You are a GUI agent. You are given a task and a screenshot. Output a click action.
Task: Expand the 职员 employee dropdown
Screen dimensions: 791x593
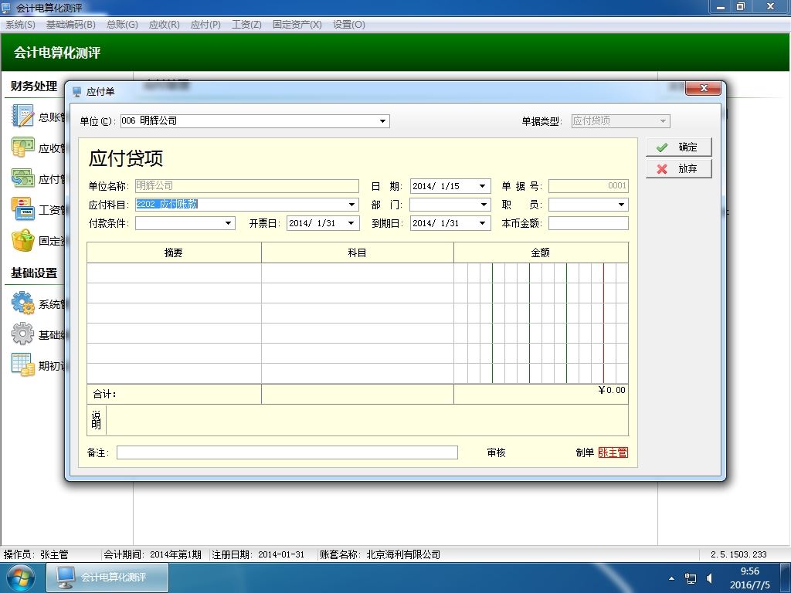622,204
